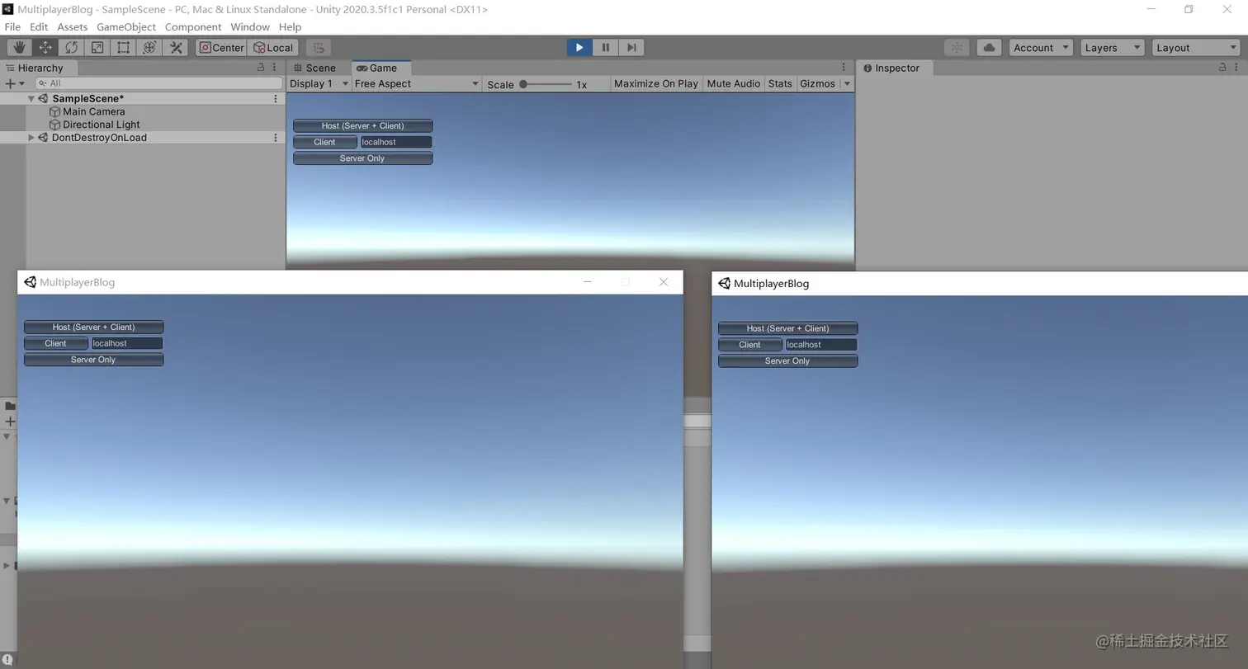Select the Hierarchy tab
The image size is (1248, 669).
coord(40,68)
